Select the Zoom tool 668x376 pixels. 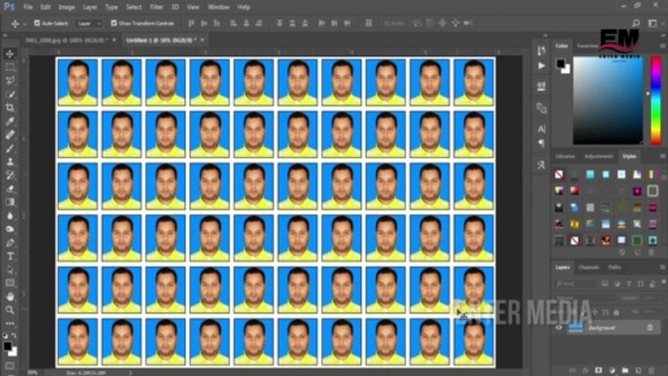pos(10,310)
